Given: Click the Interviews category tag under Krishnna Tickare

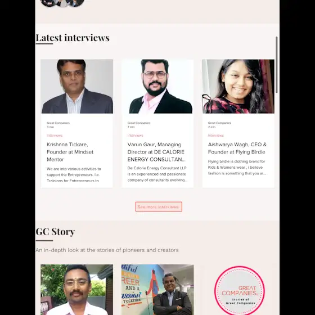Looking at the screenshot, I should pyautogui.click(x=55, y=136).
